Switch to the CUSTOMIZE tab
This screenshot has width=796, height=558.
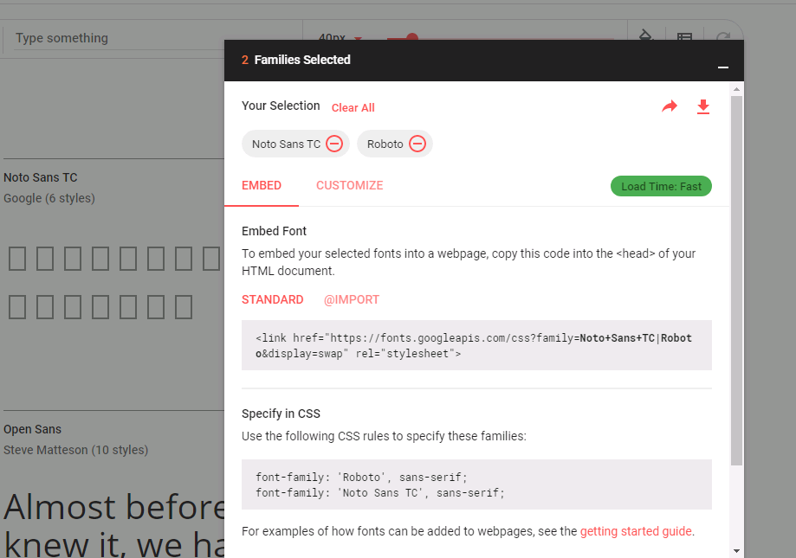(349, 185)
